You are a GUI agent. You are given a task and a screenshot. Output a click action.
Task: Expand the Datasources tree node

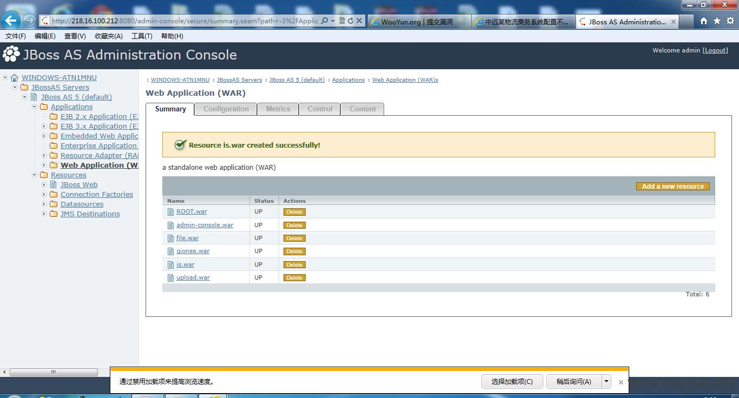tap(44, 204)
